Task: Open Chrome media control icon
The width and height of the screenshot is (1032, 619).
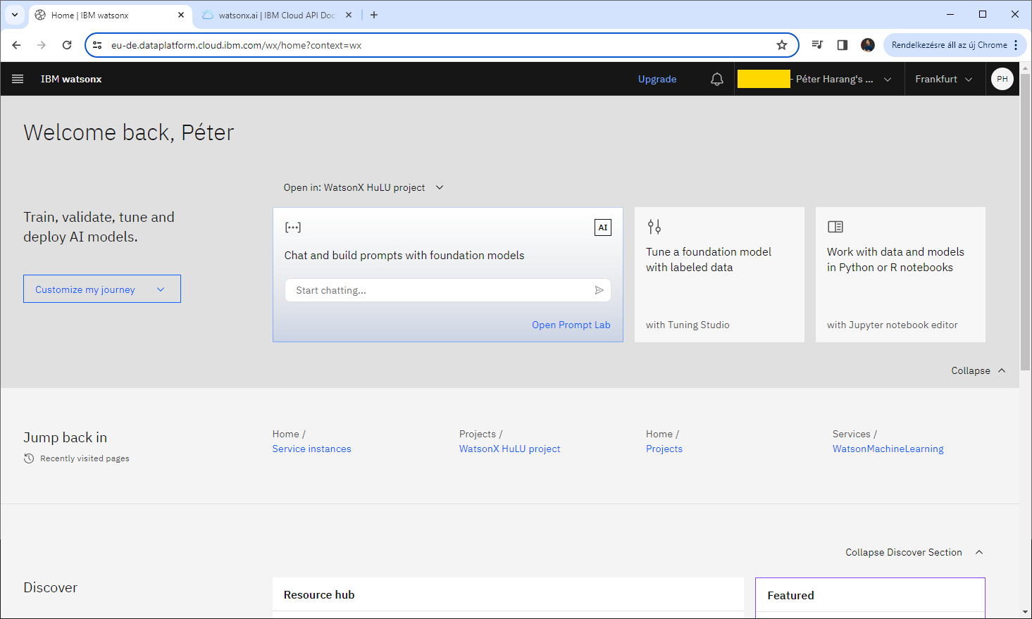Action: 817,45
